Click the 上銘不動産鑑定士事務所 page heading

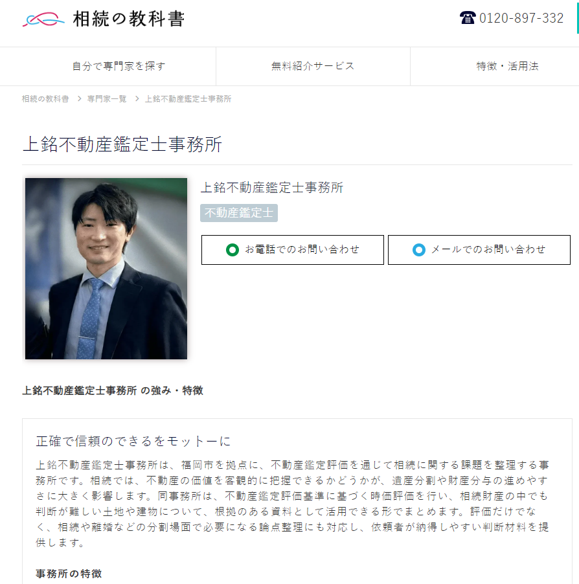(x=122, y=144)
